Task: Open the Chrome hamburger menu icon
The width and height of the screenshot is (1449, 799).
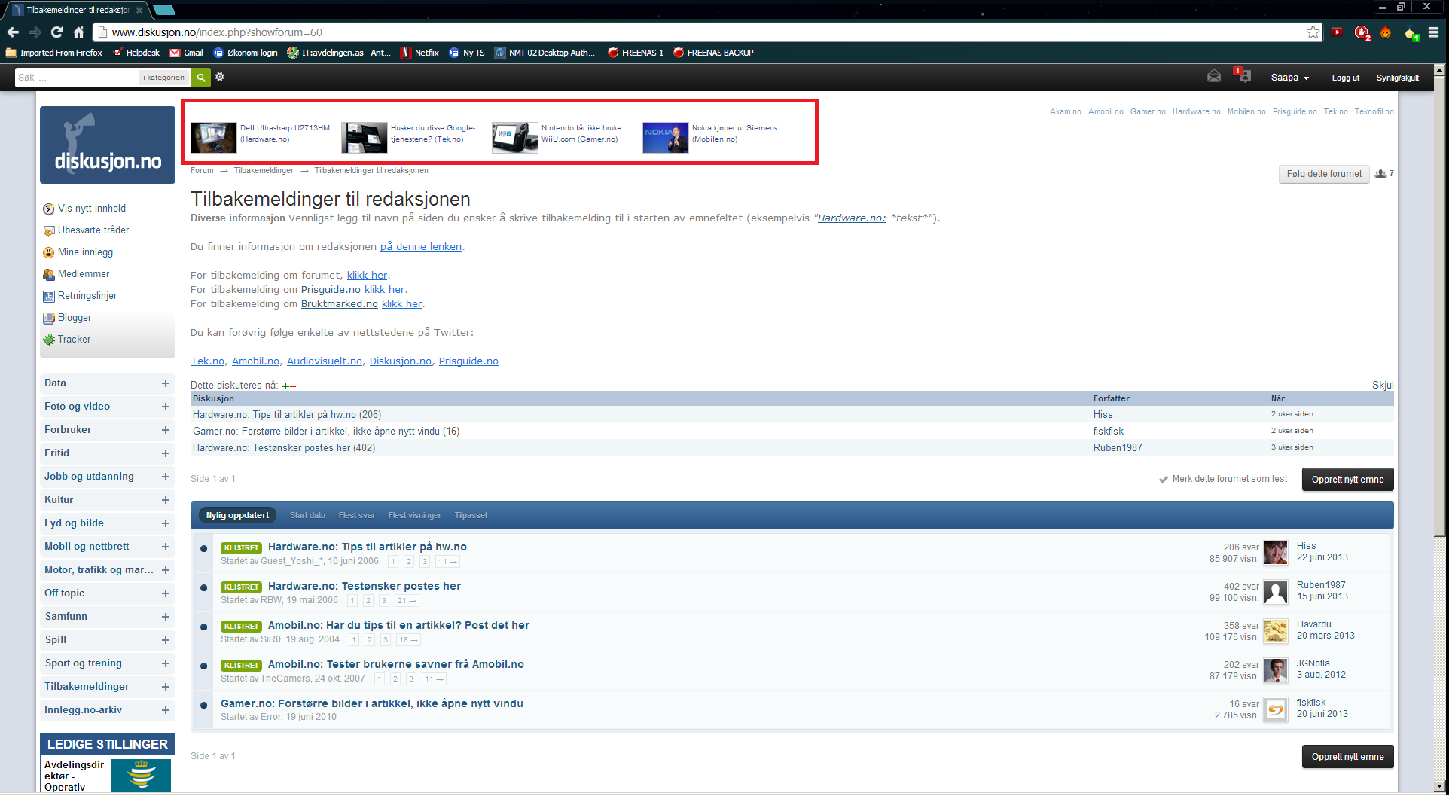Action: click(1433, 32)
